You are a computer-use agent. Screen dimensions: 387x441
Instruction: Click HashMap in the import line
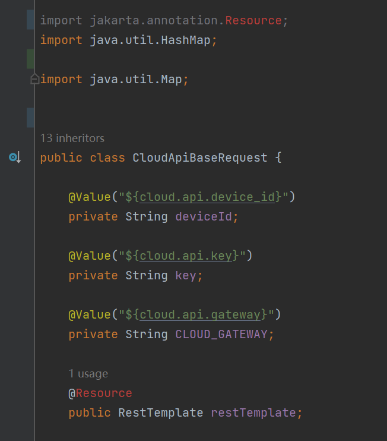point(186,40)
